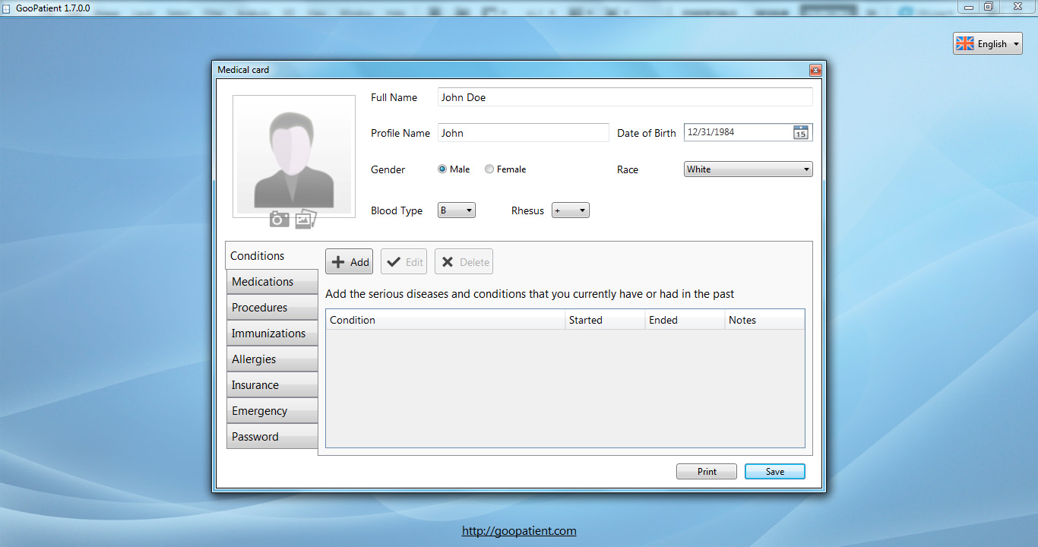Viewport: 1038px width, 547px height.
Task: Click the image gallery icon under the photo
Action: click(305, 219)
